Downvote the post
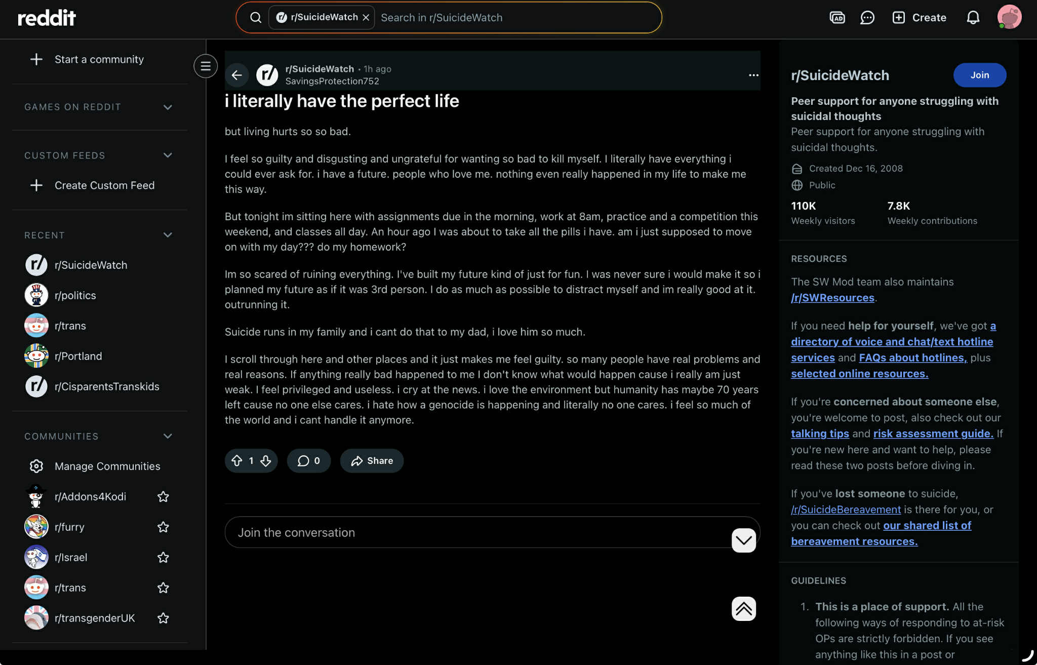Viewport: 1037px width, 665px height. 266,461
